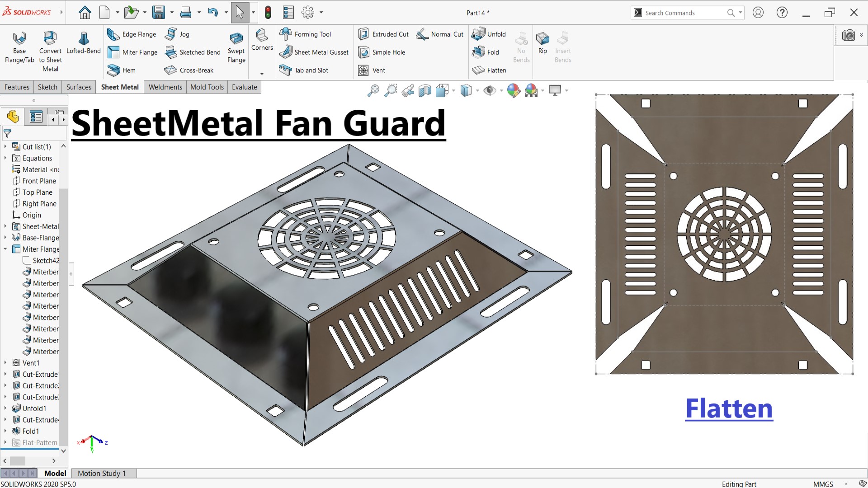Screen dimensions: 868x488
Task: Click the Rebuild traffic light icon
Action: tap(268, 13)
